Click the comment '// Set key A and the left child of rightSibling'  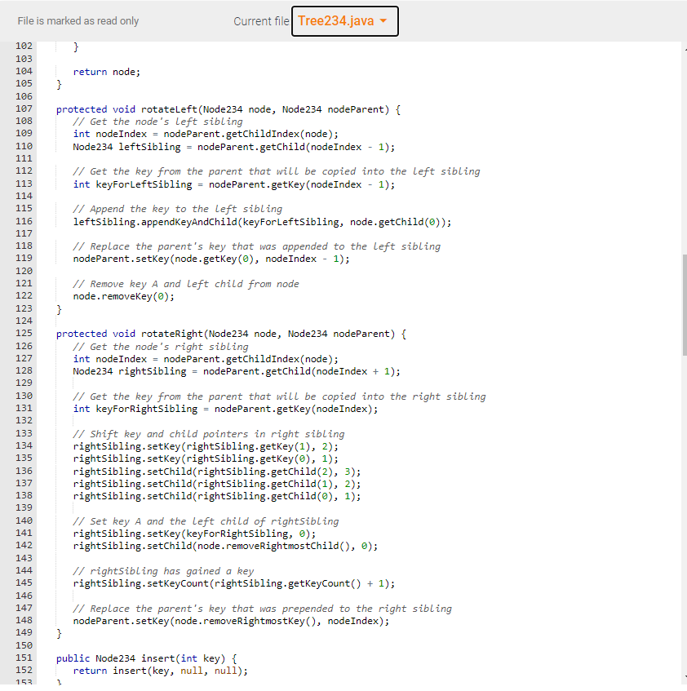206,521
